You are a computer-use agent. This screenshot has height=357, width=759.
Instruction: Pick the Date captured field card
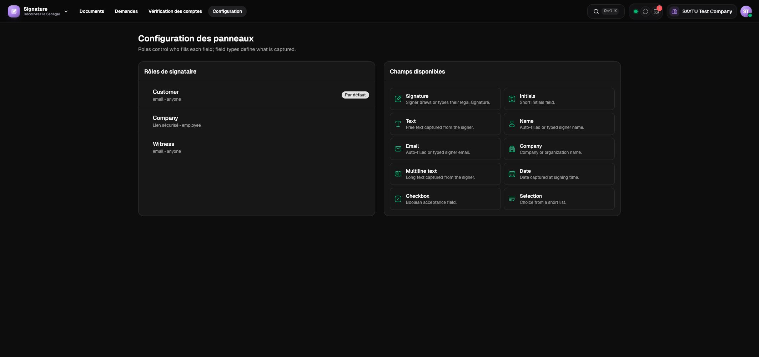[x=559, y=174]
